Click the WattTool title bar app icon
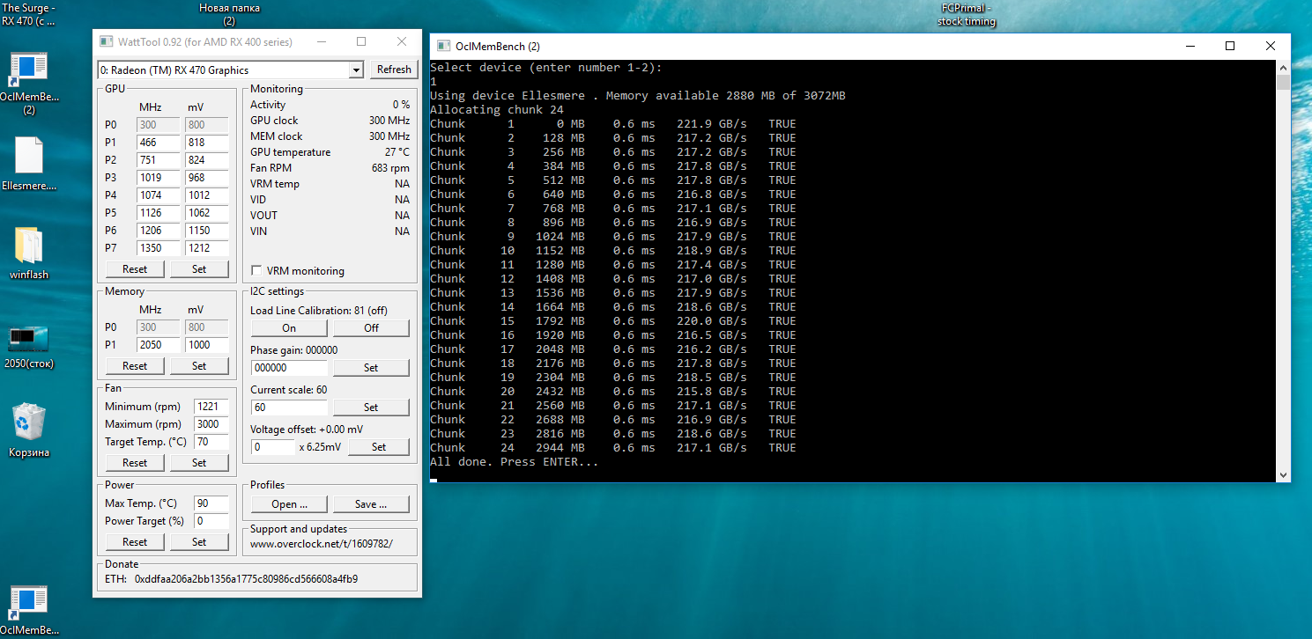1312x639 pixels. pyautogui.click(x=106, y=41)
